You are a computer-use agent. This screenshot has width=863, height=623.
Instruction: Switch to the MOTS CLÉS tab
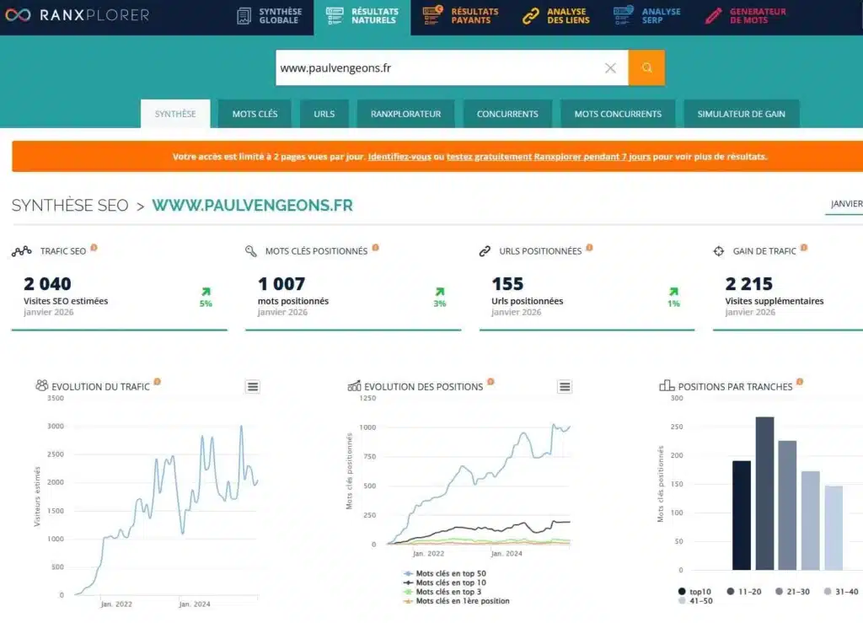[254, 113]
